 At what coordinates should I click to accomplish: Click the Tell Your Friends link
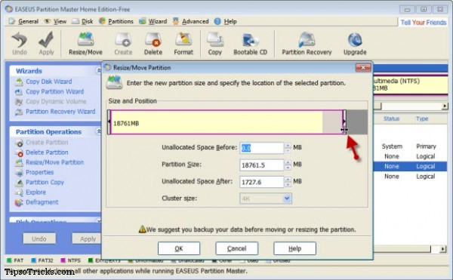click(424, 23)
